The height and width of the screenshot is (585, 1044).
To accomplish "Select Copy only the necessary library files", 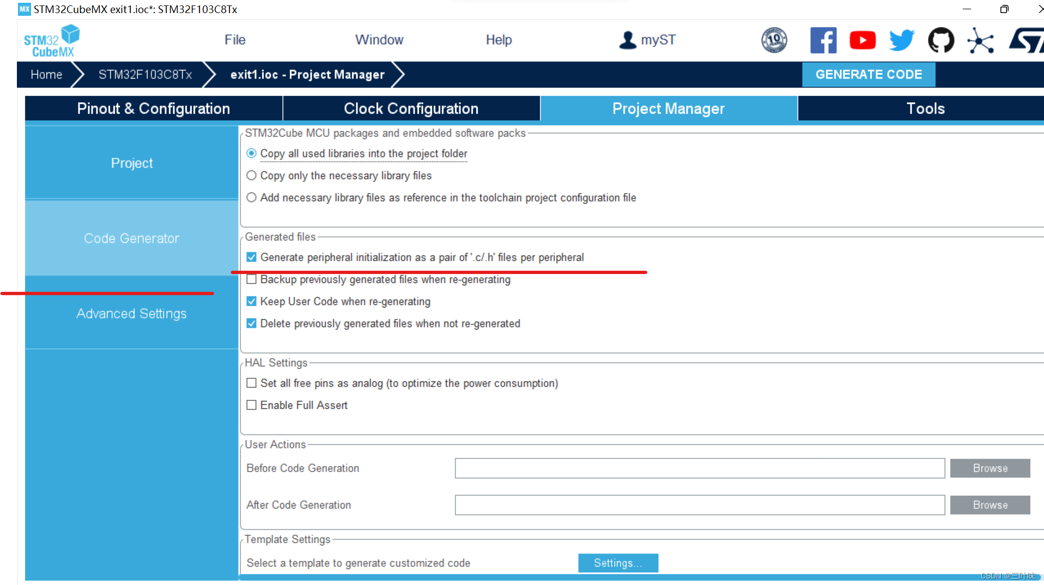I will (251, 175).
